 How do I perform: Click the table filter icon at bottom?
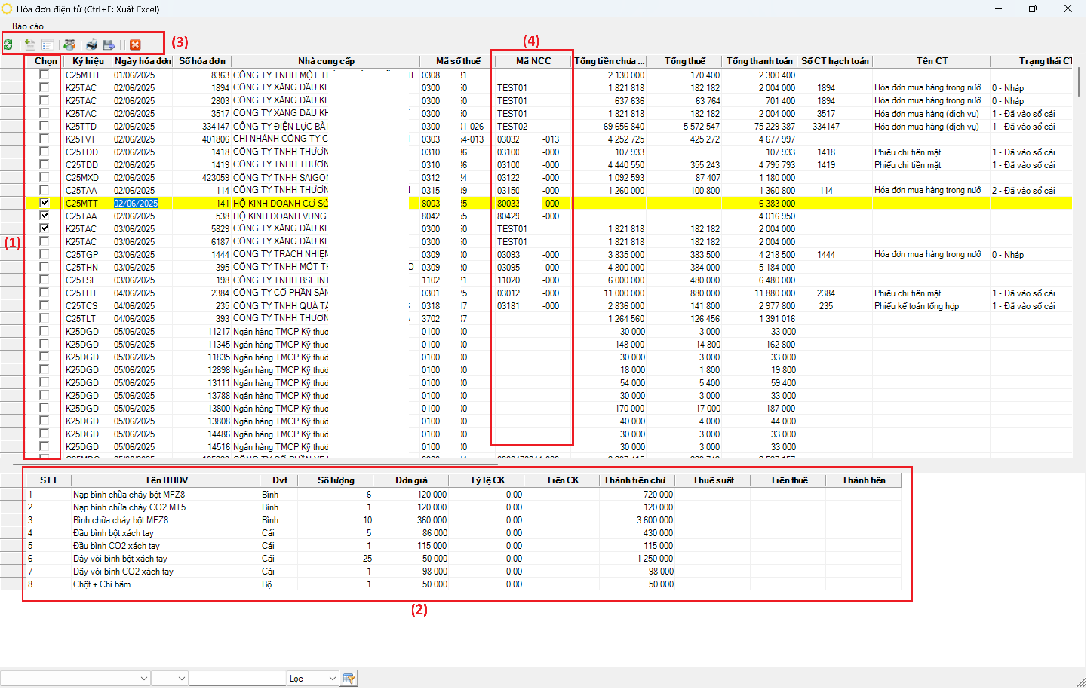tap(349, 678)
